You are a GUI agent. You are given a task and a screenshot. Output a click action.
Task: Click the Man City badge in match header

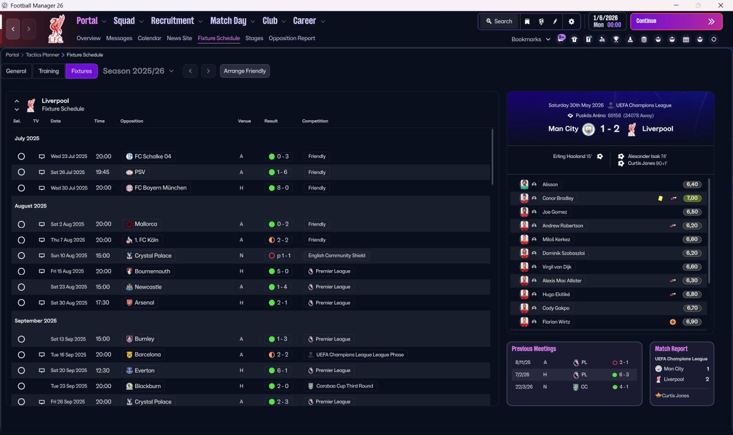point(589,129)
